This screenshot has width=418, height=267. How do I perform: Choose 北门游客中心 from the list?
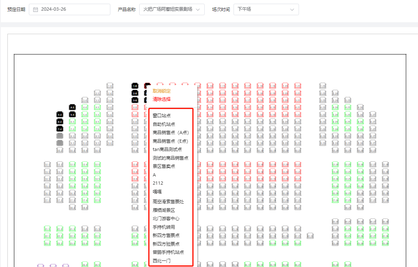(x=166, y=218)
